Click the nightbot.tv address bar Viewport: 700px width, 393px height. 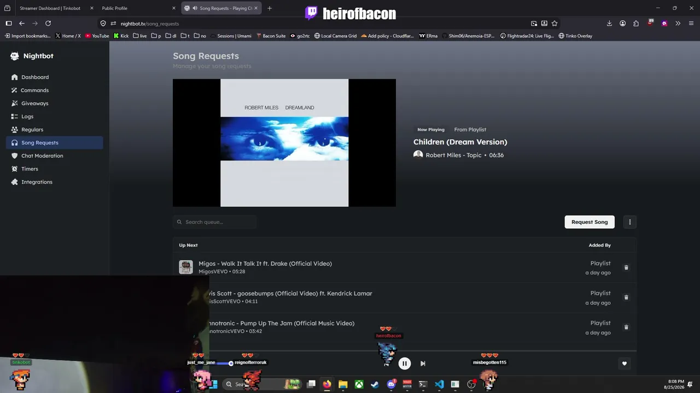click(323, 23)
